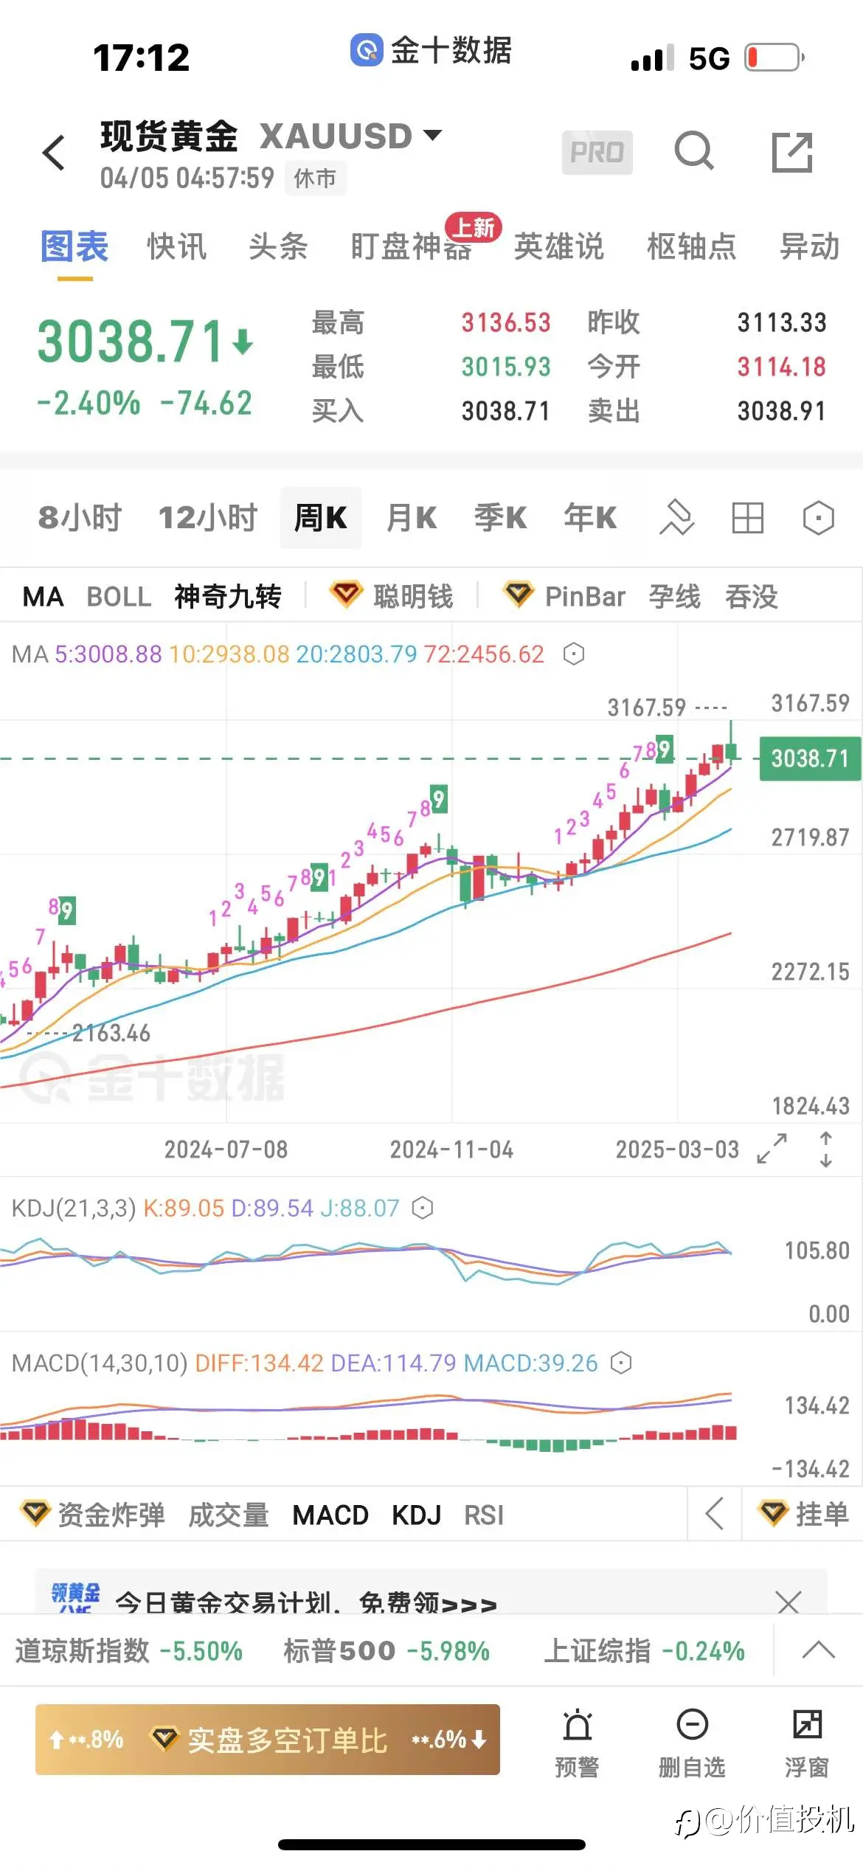Screen dimensions: 863x1868
Task: Tap the 3167.59 high marker on chart
Action: [647, 708]
